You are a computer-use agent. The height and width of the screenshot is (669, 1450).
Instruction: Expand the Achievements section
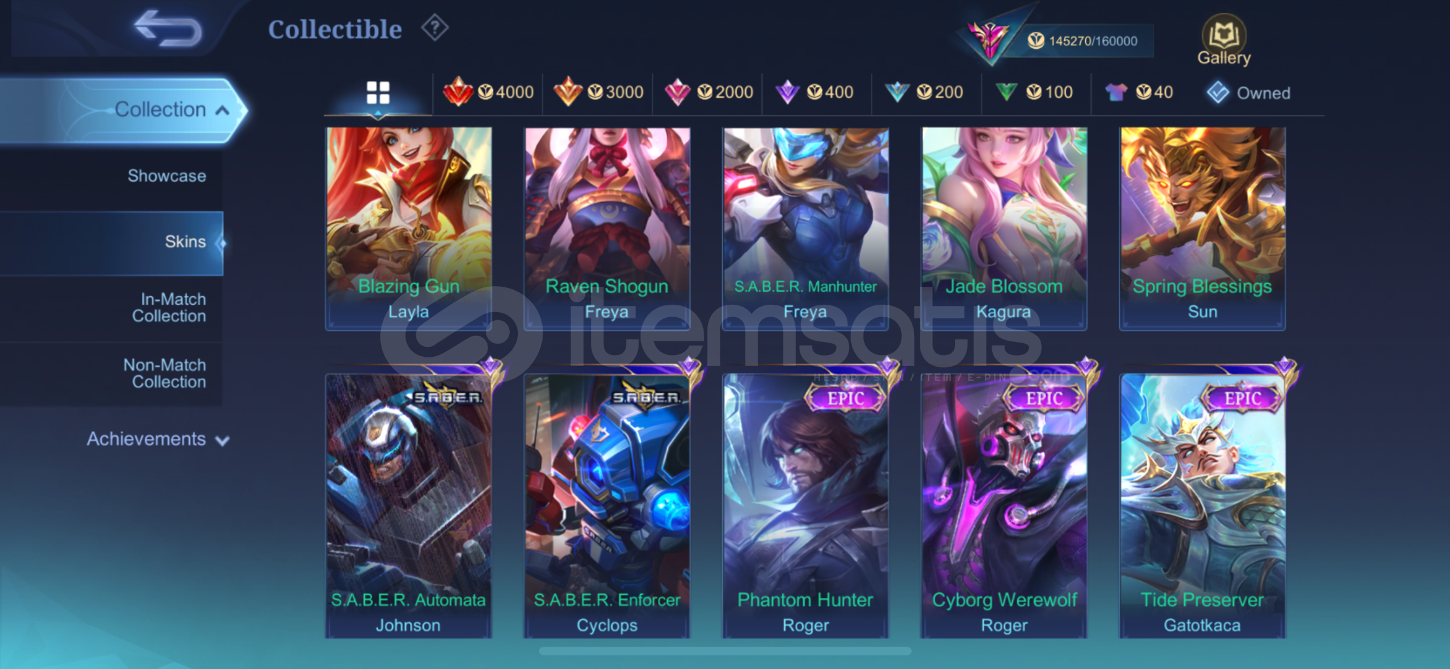coord(157,439)
